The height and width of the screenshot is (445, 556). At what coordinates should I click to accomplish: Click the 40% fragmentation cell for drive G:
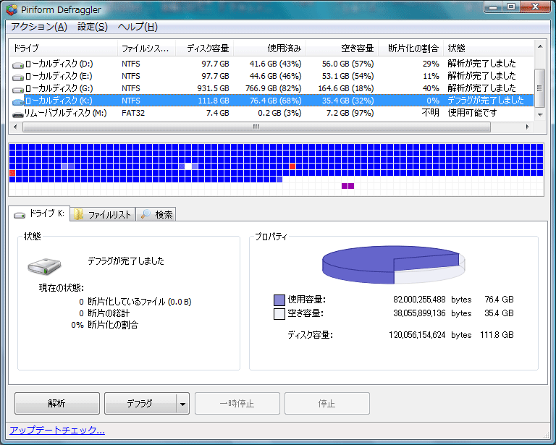pyautogui.click(x=431, y=88)
